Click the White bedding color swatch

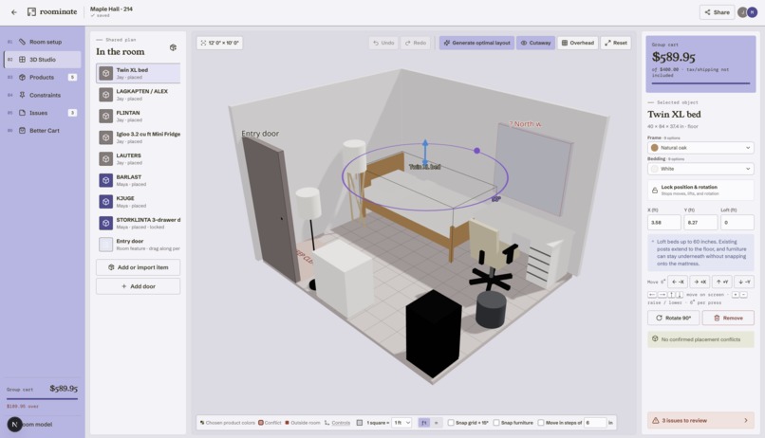point(655,169)
